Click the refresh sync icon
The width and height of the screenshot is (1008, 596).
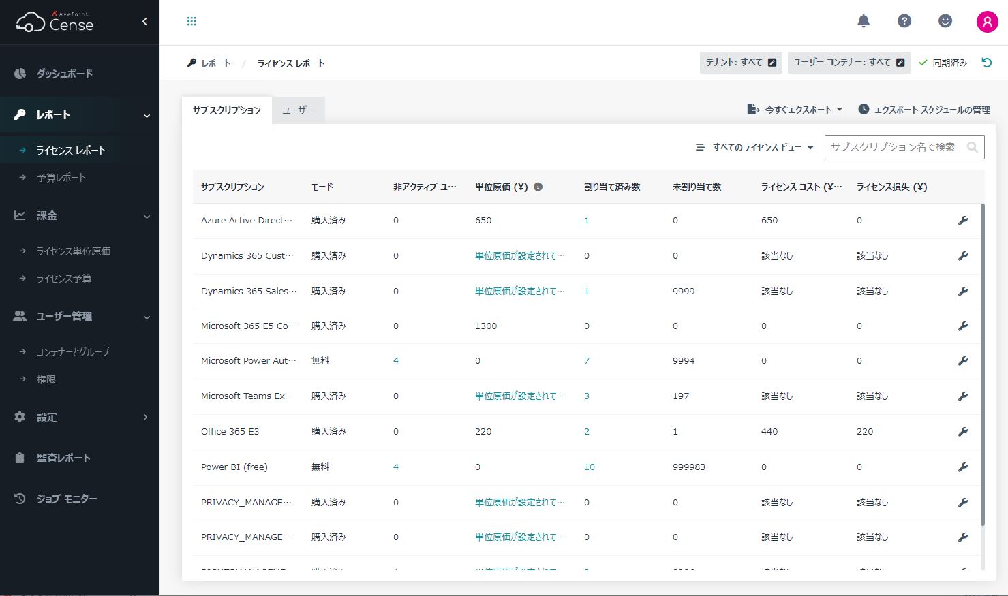pyautogui.click(x=986, y=63)
